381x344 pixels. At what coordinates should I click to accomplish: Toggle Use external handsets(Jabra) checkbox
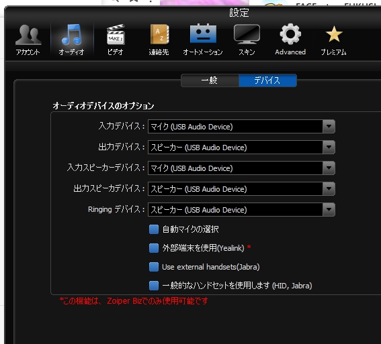point(154,267)
